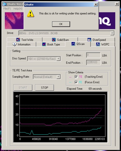Click the Information tab icon
The width and height of the screenshot is (121, 151).
14,44
